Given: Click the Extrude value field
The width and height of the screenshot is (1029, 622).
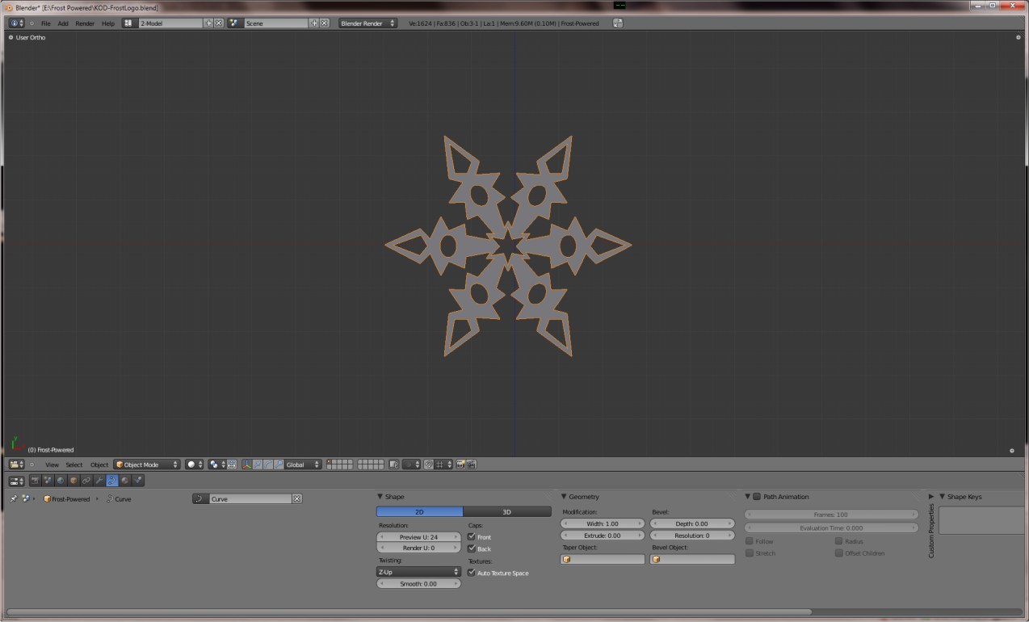Looking at the screenshot, I should (603, 536).
